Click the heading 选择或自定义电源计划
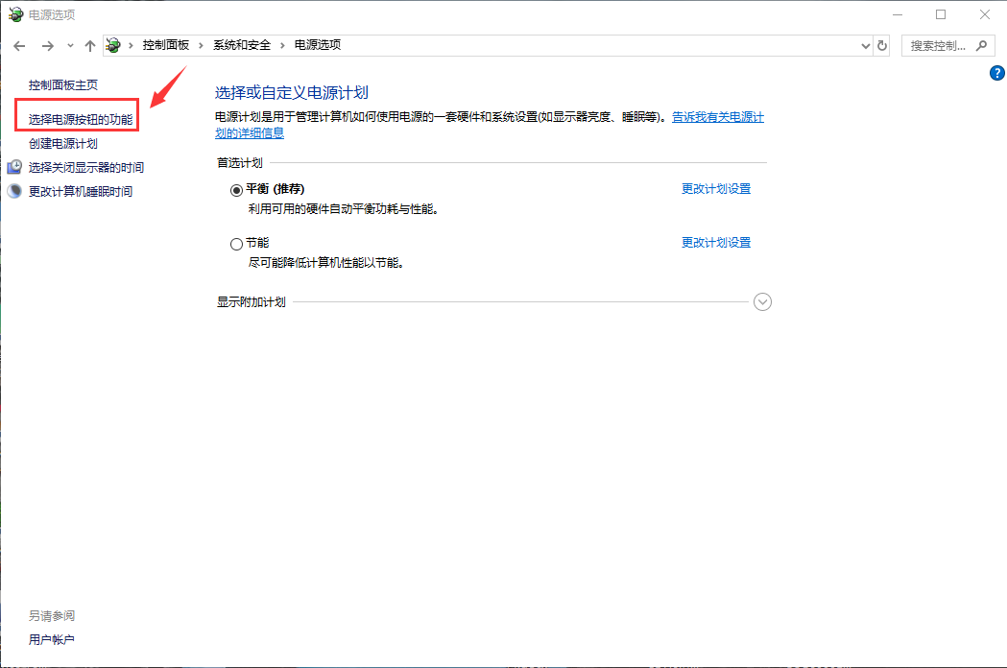 click(292, 92)
